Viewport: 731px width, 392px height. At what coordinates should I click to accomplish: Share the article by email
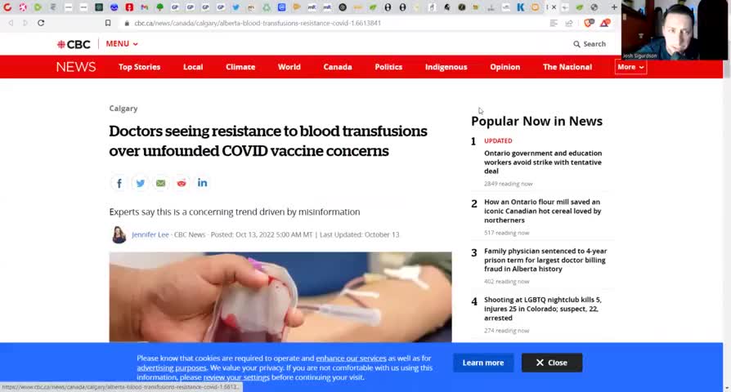[x=160, y=183]
